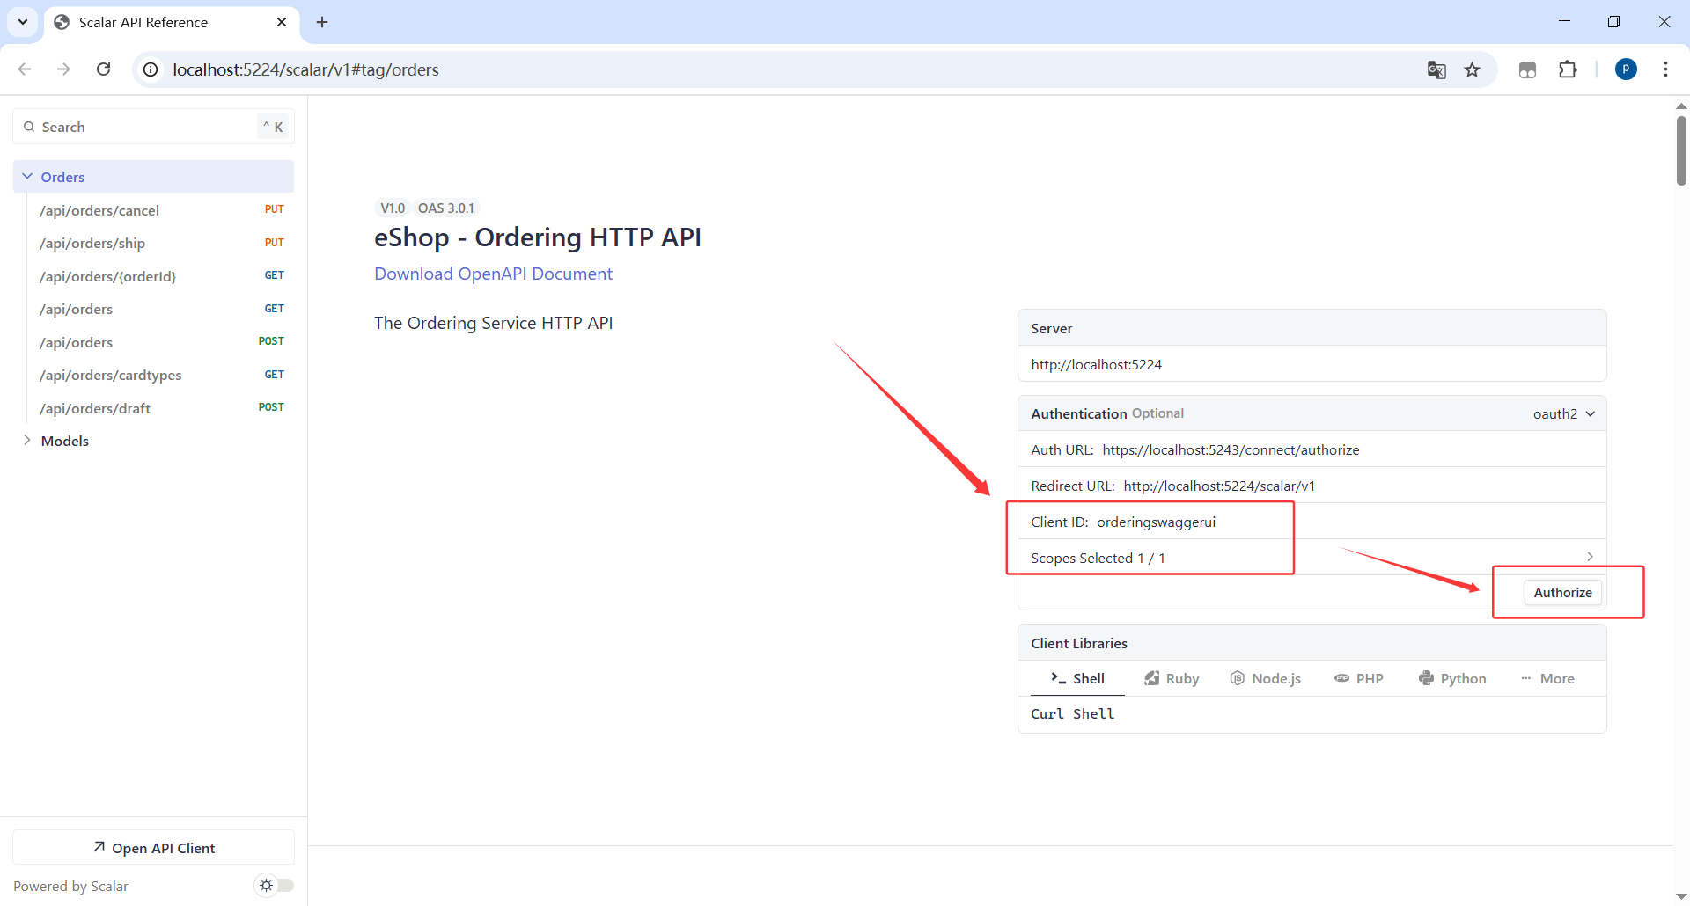The image size is (1690, 906).
Task: Open the oauth2 authentication dropdown
Action: click(x=1564, y=413)
